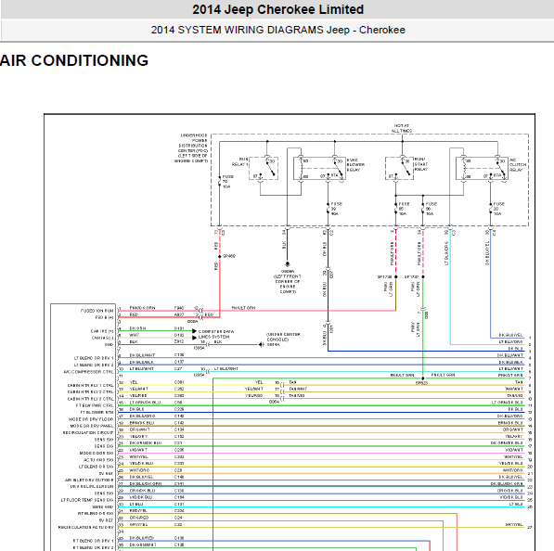Viewport: 554px width, 551px height.
Task: Click the 'HVAC BLOWER RELAY' label
Action: [355, 165]
